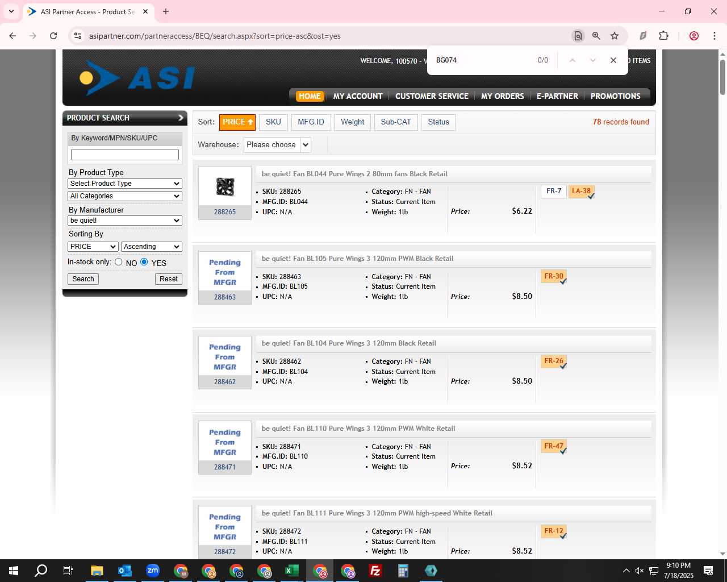Reload the page with refresh icon
This screenshot has width=727, height=582.
tap(53, 36)
